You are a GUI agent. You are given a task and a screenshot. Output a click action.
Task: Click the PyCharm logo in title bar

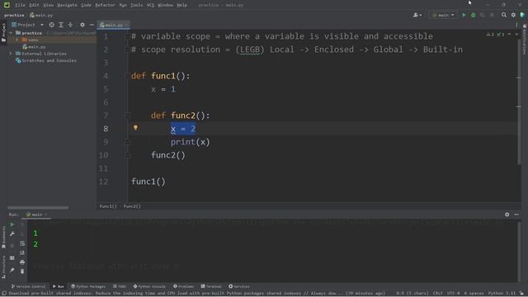coord(7,5)
